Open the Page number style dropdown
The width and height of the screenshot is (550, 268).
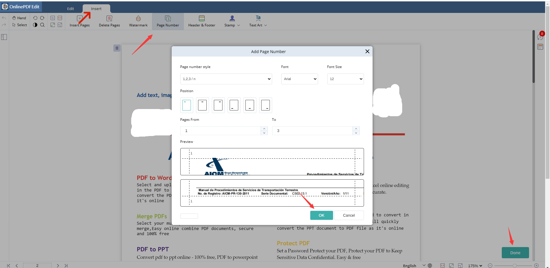(226, 79)
